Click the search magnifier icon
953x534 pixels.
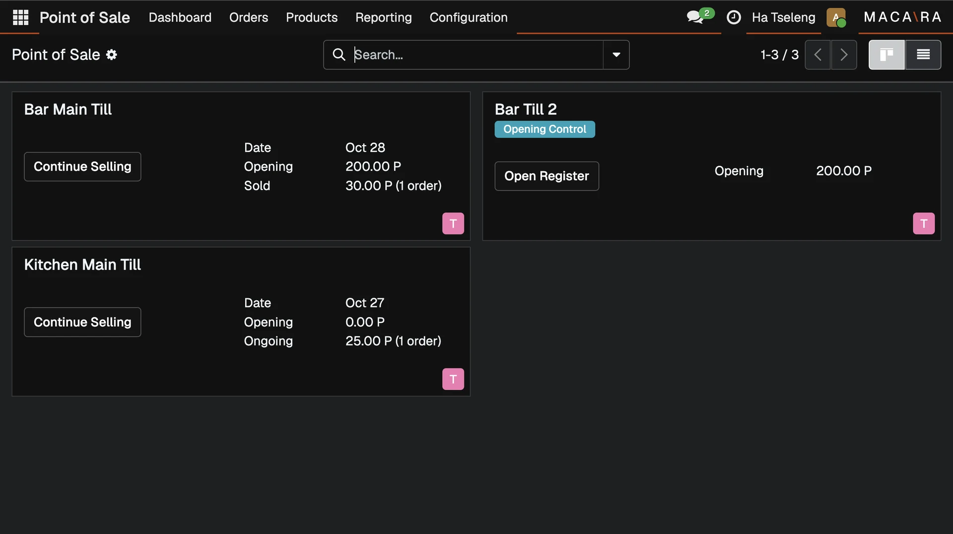pyautogui.click(x=339, y=55)
